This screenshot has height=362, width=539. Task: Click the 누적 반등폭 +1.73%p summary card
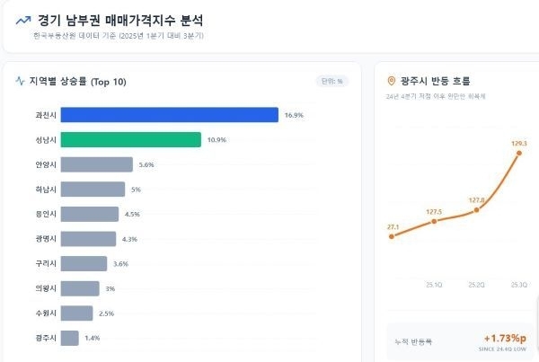[457, 342]
